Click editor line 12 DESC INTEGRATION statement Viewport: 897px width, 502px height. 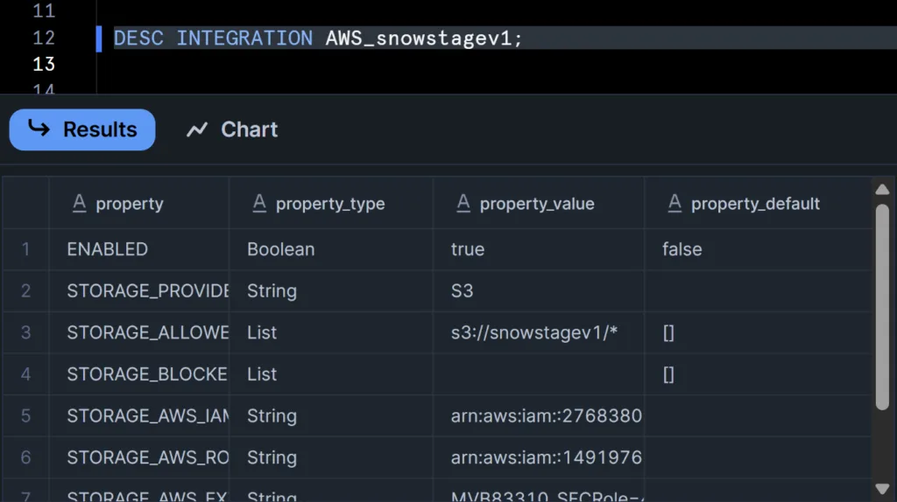pyautogui.click(x=318, y=38)
